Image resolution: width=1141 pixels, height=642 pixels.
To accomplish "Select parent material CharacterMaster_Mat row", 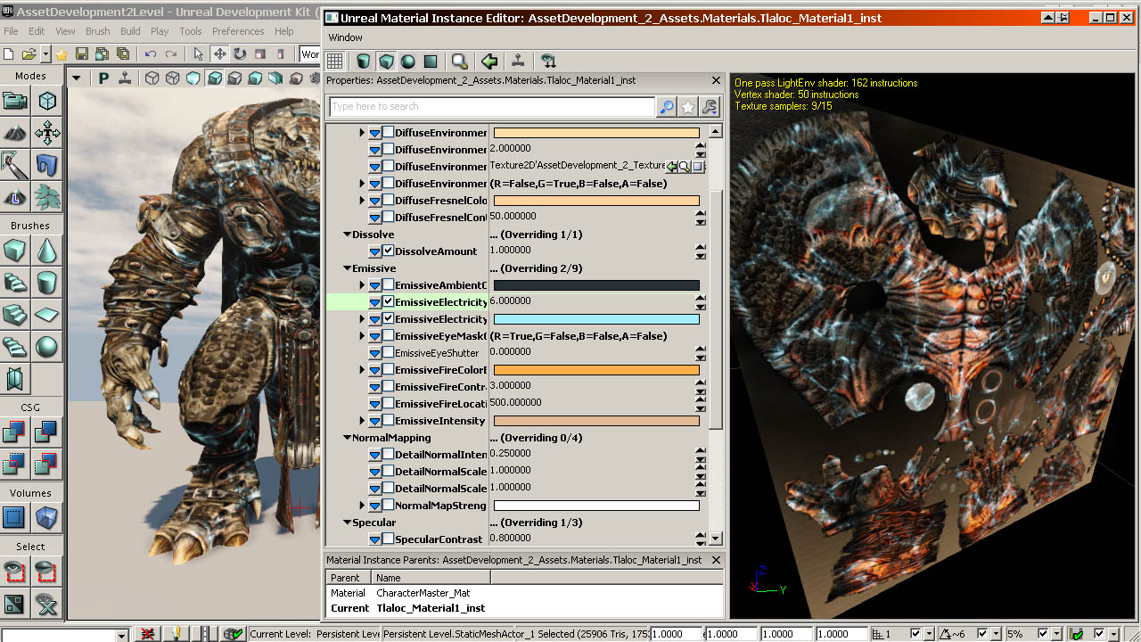I will (525, 593).
